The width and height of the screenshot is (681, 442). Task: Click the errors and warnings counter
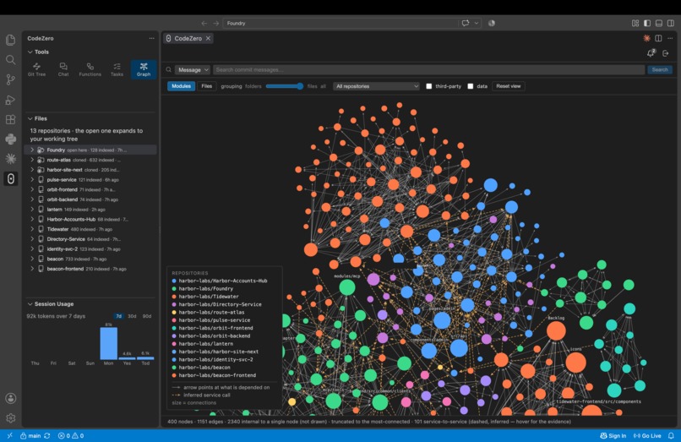click(71, 435)
